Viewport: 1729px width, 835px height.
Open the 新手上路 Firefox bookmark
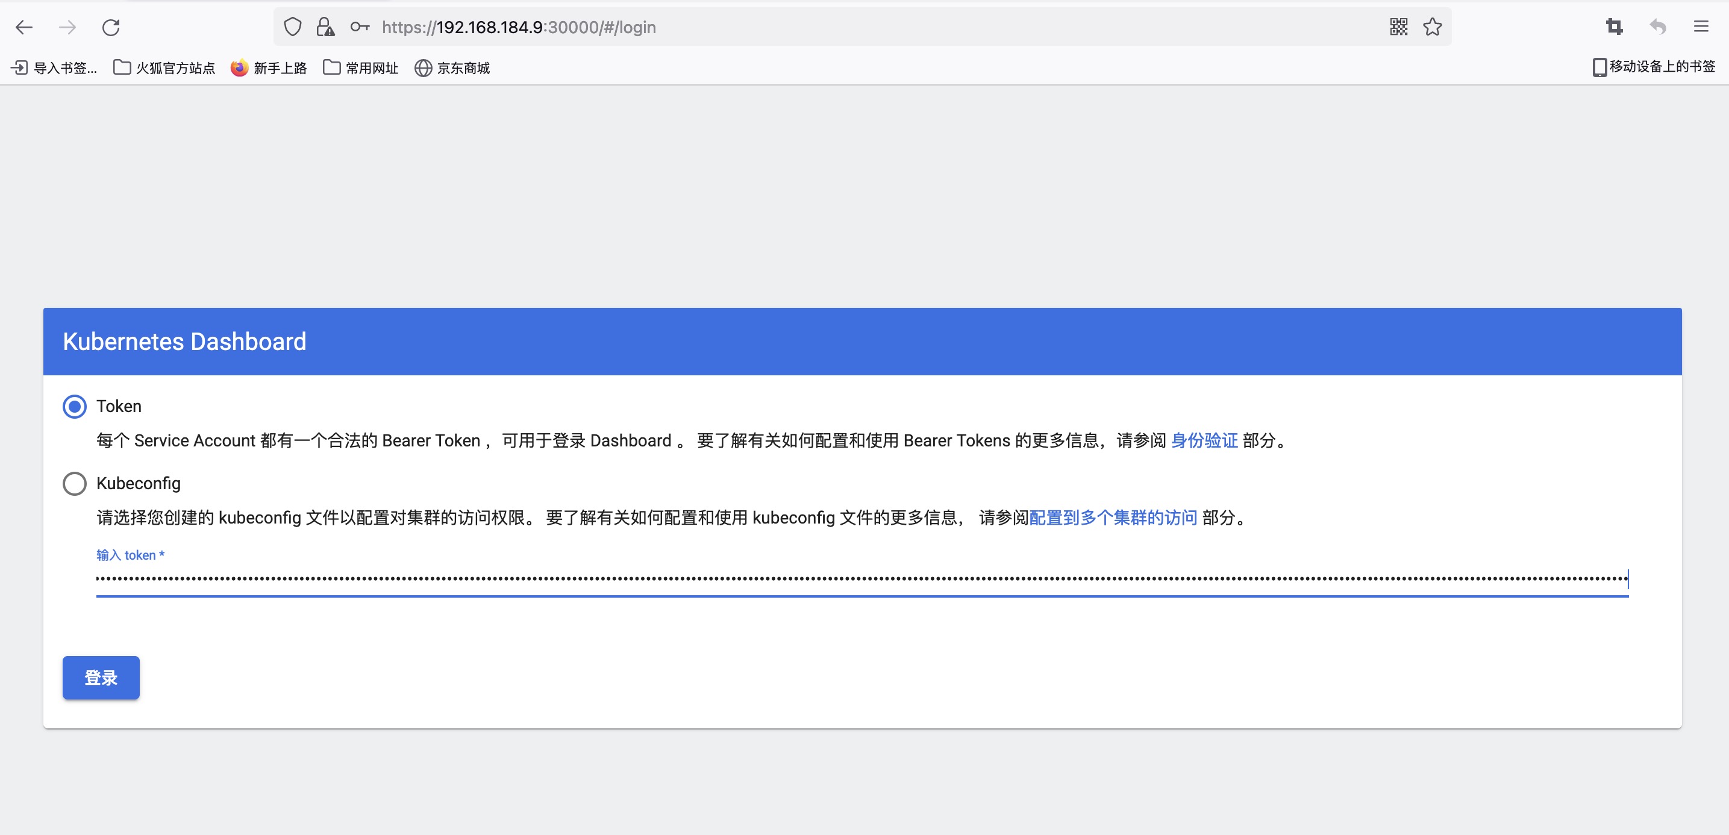tap(269, 68)
